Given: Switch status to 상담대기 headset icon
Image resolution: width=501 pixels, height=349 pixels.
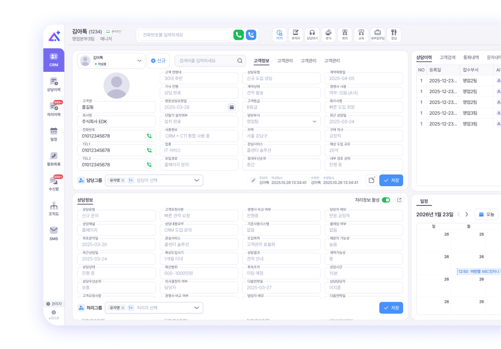Looking at the screenshot, I should (312, 35).
